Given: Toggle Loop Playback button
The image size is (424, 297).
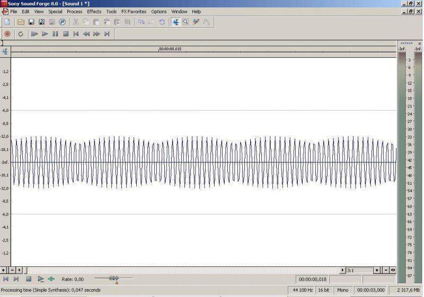Looking at the screenshot, I should (x=21, y=34).
